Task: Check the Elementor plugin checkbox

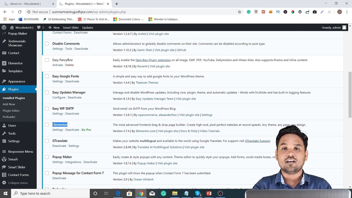Action: 47,125
